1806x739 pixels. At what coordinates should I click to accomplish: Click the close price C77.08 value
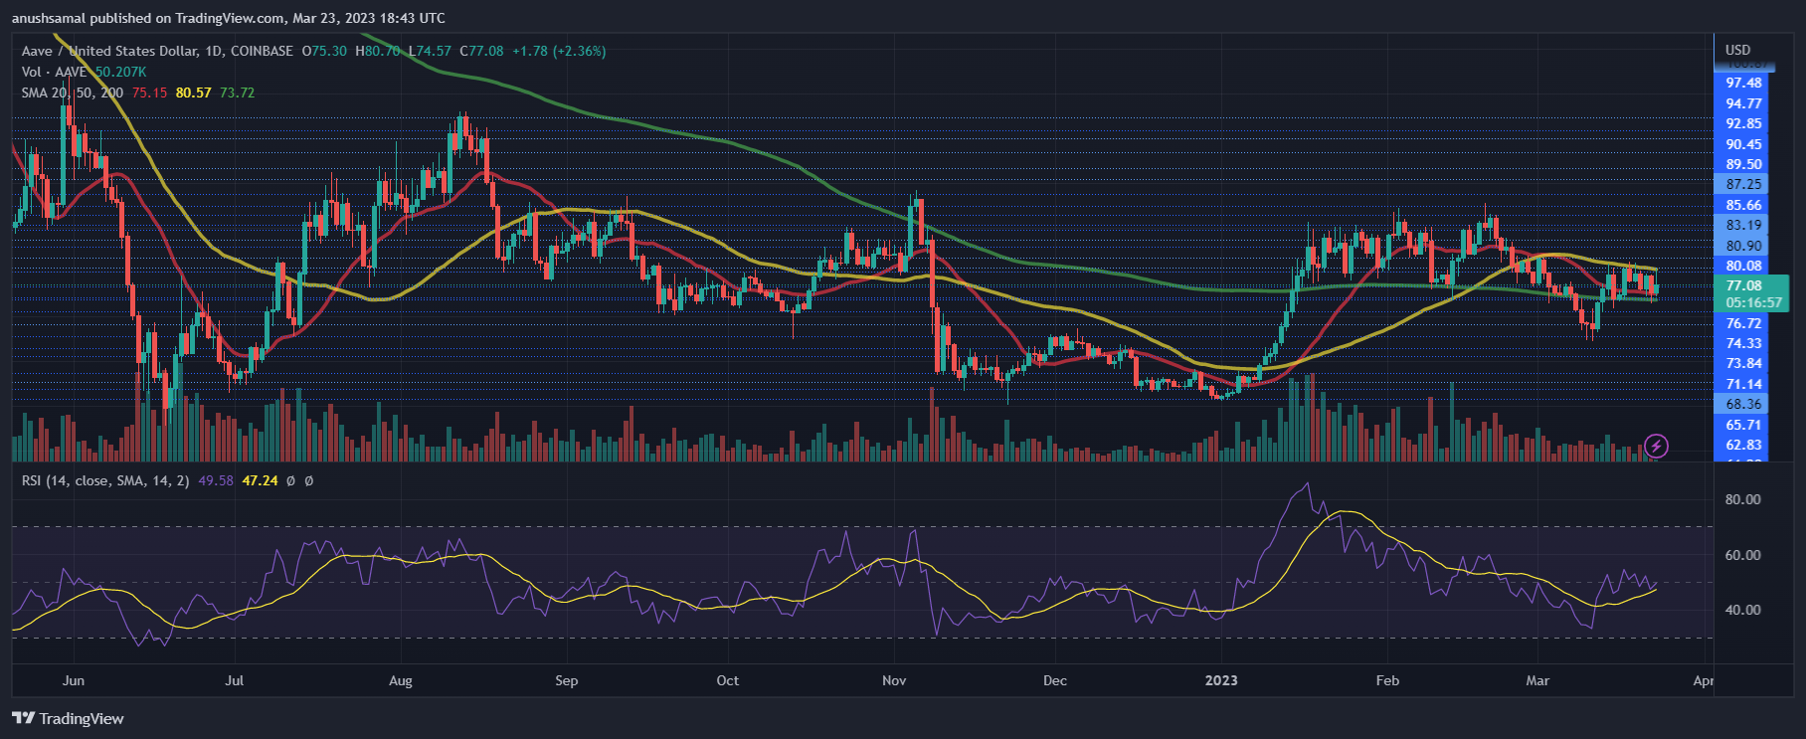pyautogui.click(x=481, y=51)
